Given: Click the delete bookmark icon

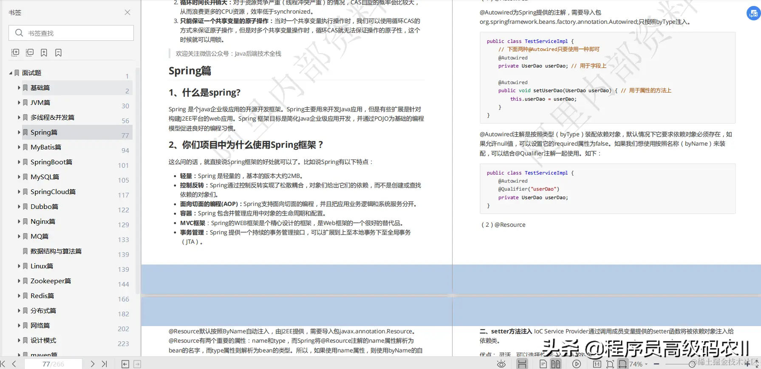Looking at the screenshot, I should pyautogui.click(x=58, y=53).
